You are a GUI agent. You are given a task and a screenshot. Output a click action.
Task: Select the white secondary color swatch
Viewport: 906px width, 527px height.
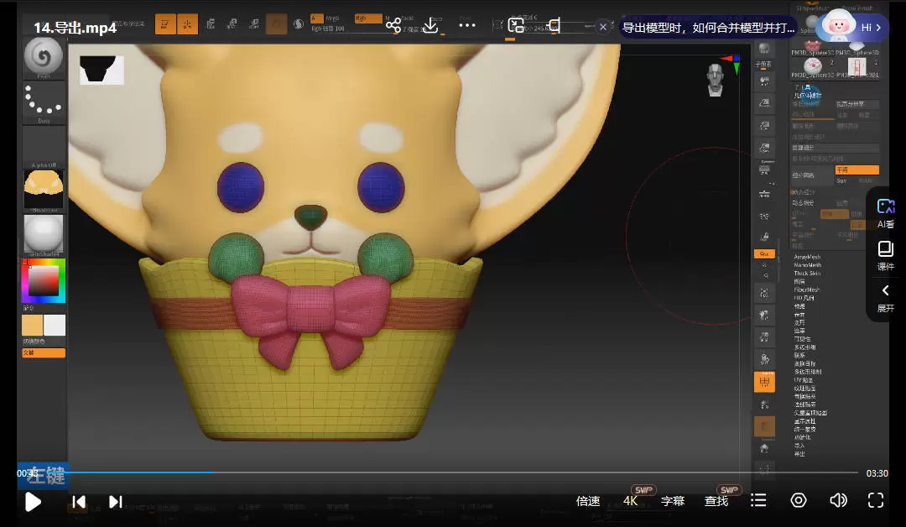click(x=55, y=326)
